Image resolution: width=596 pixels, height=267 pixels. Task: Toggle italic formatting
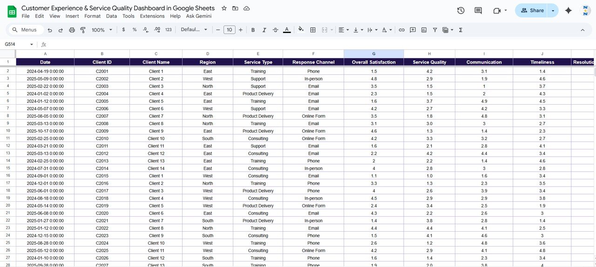(264, 30)
